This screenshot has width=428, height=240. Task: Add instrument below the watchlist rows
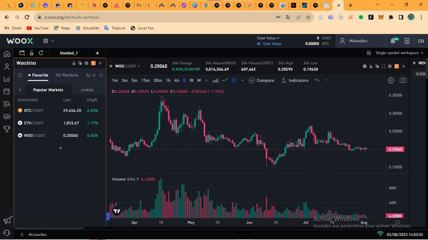point(61,148)
